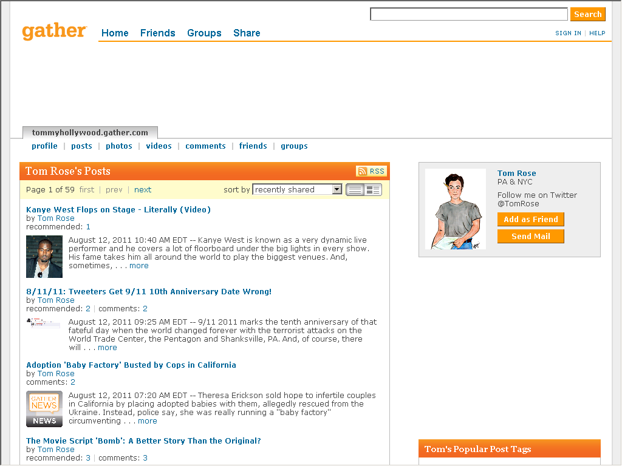Viewport: 622px width, 466px height.
Task: Click Tom's Popular Post Tags header
Action: (510, 449)
